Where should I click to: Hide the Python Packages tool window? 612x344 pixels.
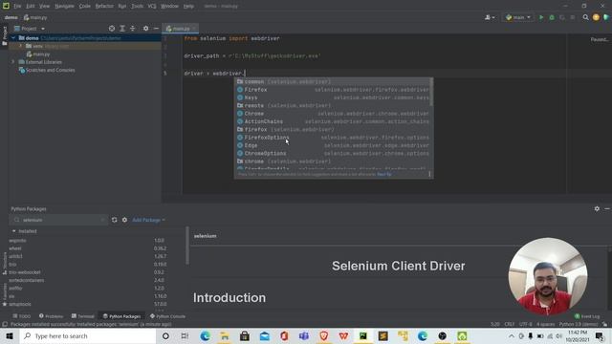click(607, 209)
